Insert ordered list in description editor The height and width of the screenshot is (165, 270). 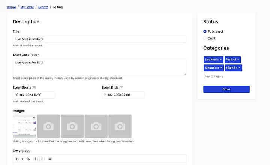pos(36,159)
